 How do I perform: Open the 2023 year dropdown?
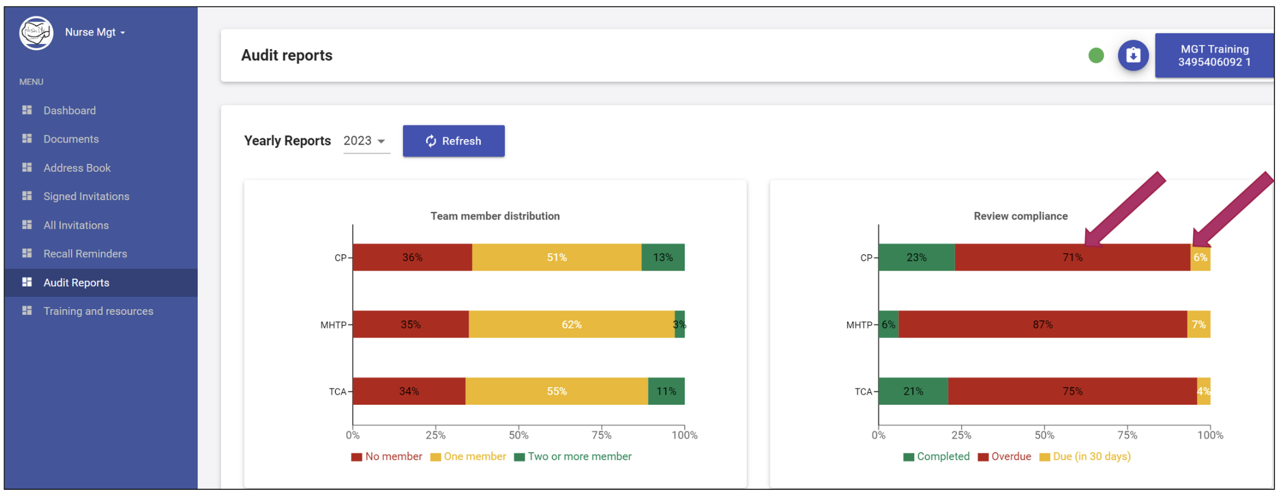[x=366, y=141]
